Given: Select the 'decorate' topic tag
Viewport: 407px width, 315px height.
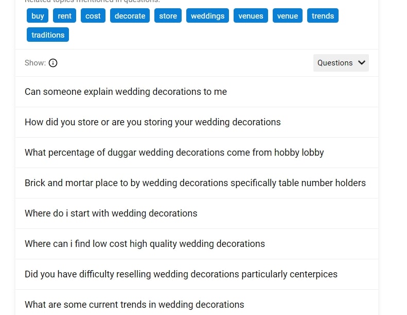Looking at the screenshot, I should coord(130,15).
